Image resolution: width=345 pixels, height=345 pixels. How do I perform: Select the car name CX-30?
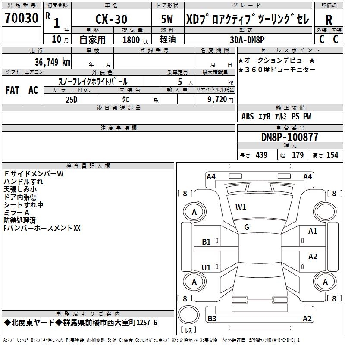[111, 19]
